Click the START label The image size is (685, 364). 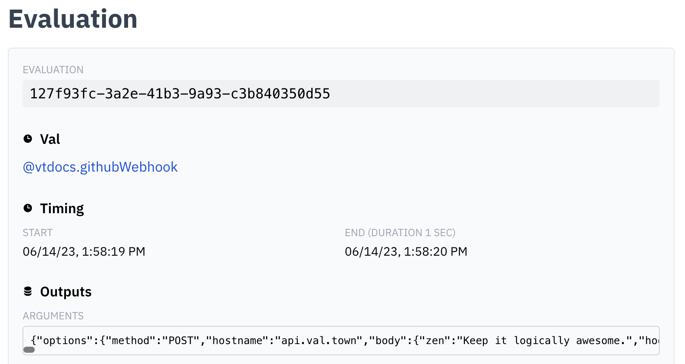pyautogui.click(x=38, y=233)
